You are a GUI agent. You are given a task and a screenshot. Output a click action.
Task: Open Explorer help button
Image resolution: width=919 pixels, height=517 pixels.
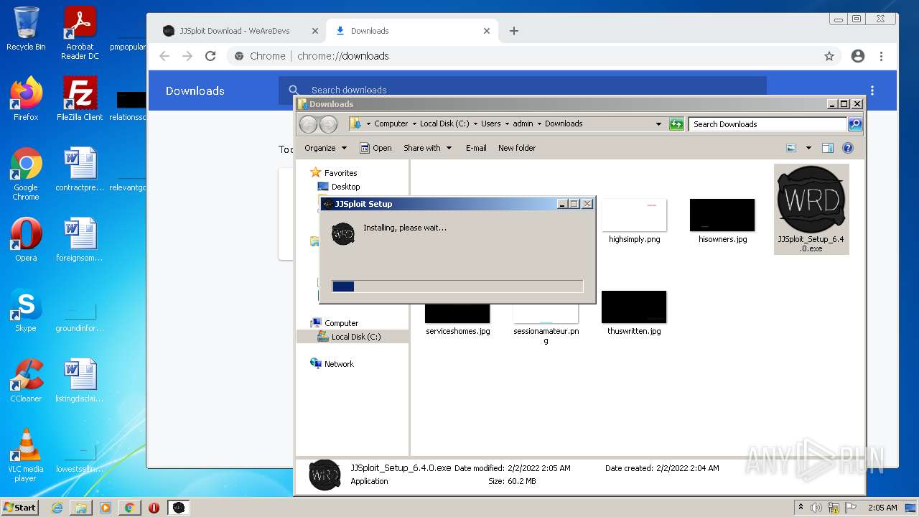pyautogui.click(x=848, y=148)
